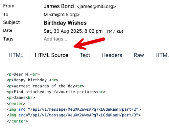The image size is (169, 136).
Task: Click the 'Happy birthday!' source line
Action: point(32,80)
